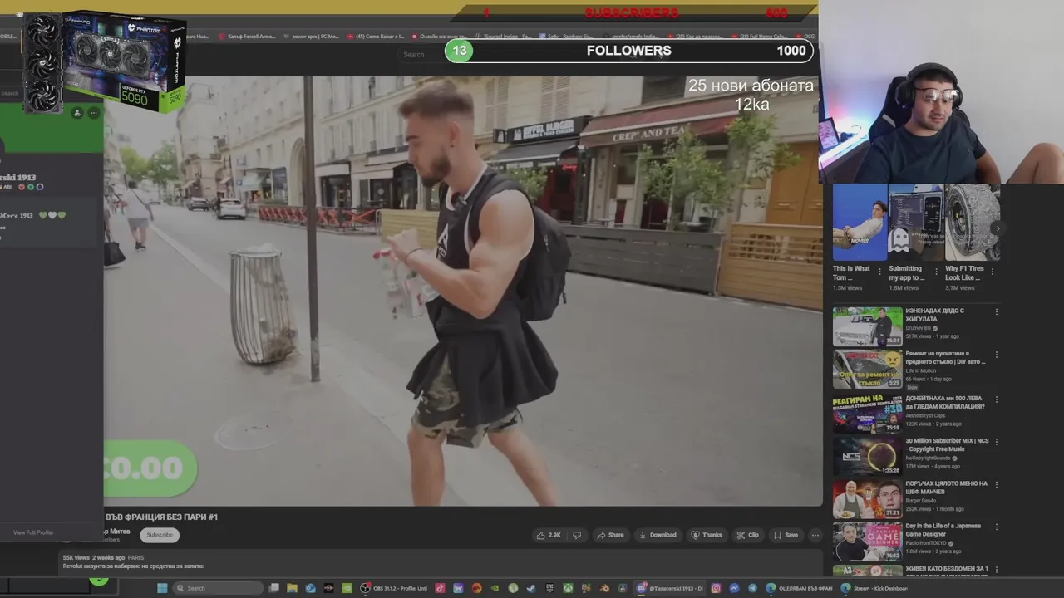Open options for '30 Million Subscriber MIX' video
1064x598 pixels.
tap(996, 441)
